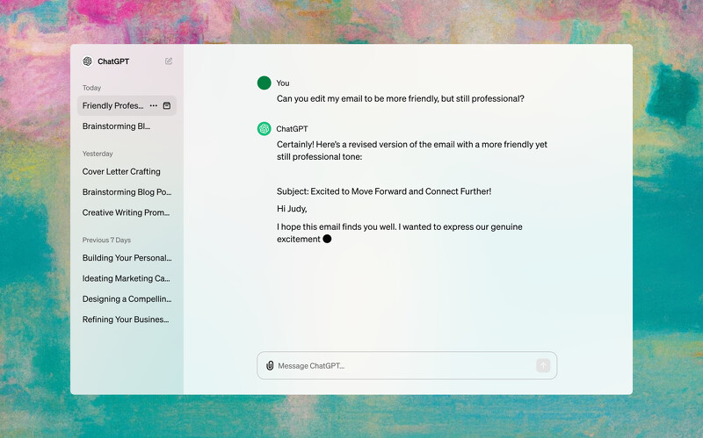Image resolution: width=703 pixels, height=438 pixels.
Task: Open the Brainstorming Bl... chat under Today
Action: (x=116, y=126)
